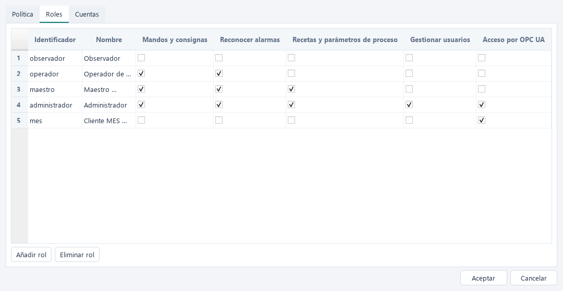The height and width of the screenshot is (291, 563).
Task: Enable Mandos y consignas for observador
Action: [141, 58]
